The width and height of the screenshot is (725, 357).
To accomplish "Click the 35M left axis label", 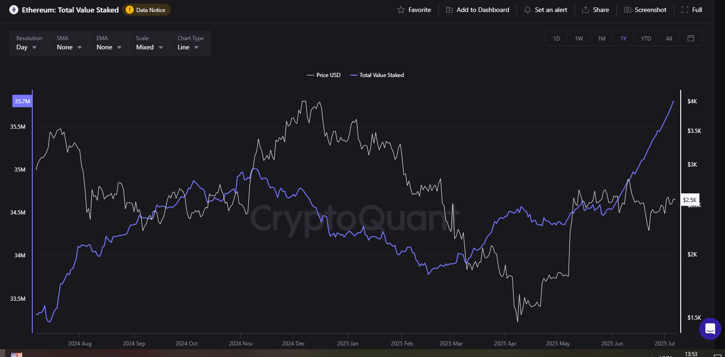I will pyautogui.click(x=20, y=170).
